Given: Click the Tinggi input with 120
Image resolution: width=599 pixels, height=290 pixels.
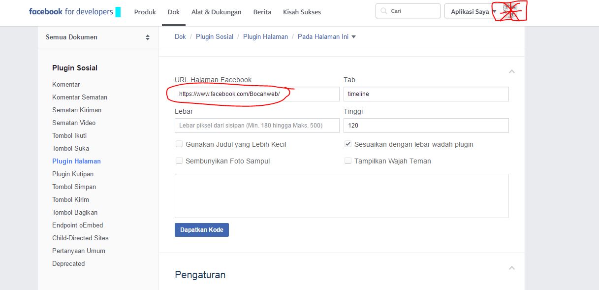Looking at the screenshot, I should (426, 126).
